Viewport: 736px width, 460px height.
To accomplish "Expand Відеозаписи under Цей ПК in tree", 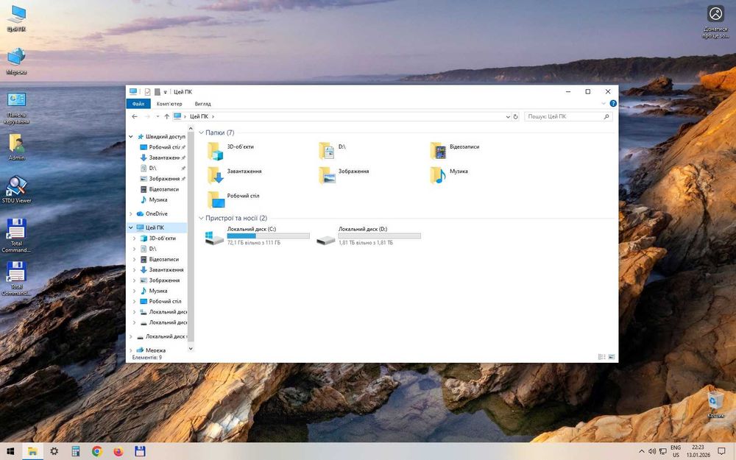I will tap(135, 259).
